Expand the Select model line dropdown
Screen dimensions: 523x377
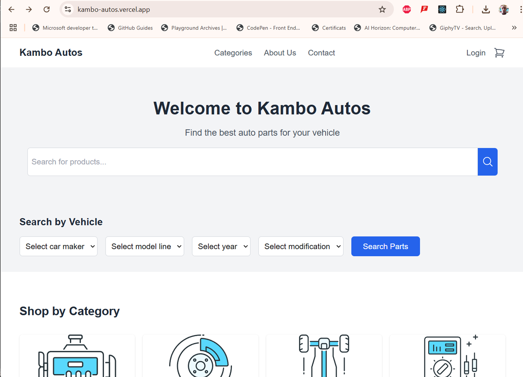145,246
